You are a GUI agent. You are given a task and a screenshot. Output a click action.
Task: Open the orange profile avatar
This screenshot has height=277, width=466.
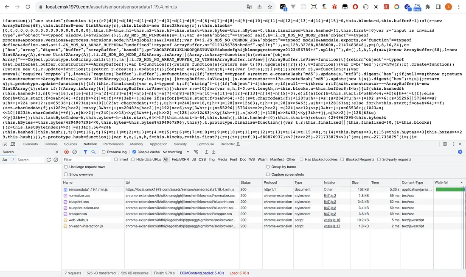[x=448, y=7]
